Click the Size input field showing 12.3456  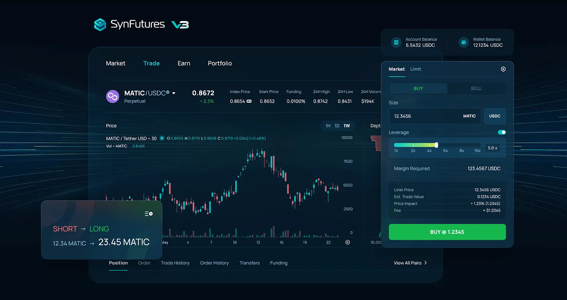tap(436, 116)
